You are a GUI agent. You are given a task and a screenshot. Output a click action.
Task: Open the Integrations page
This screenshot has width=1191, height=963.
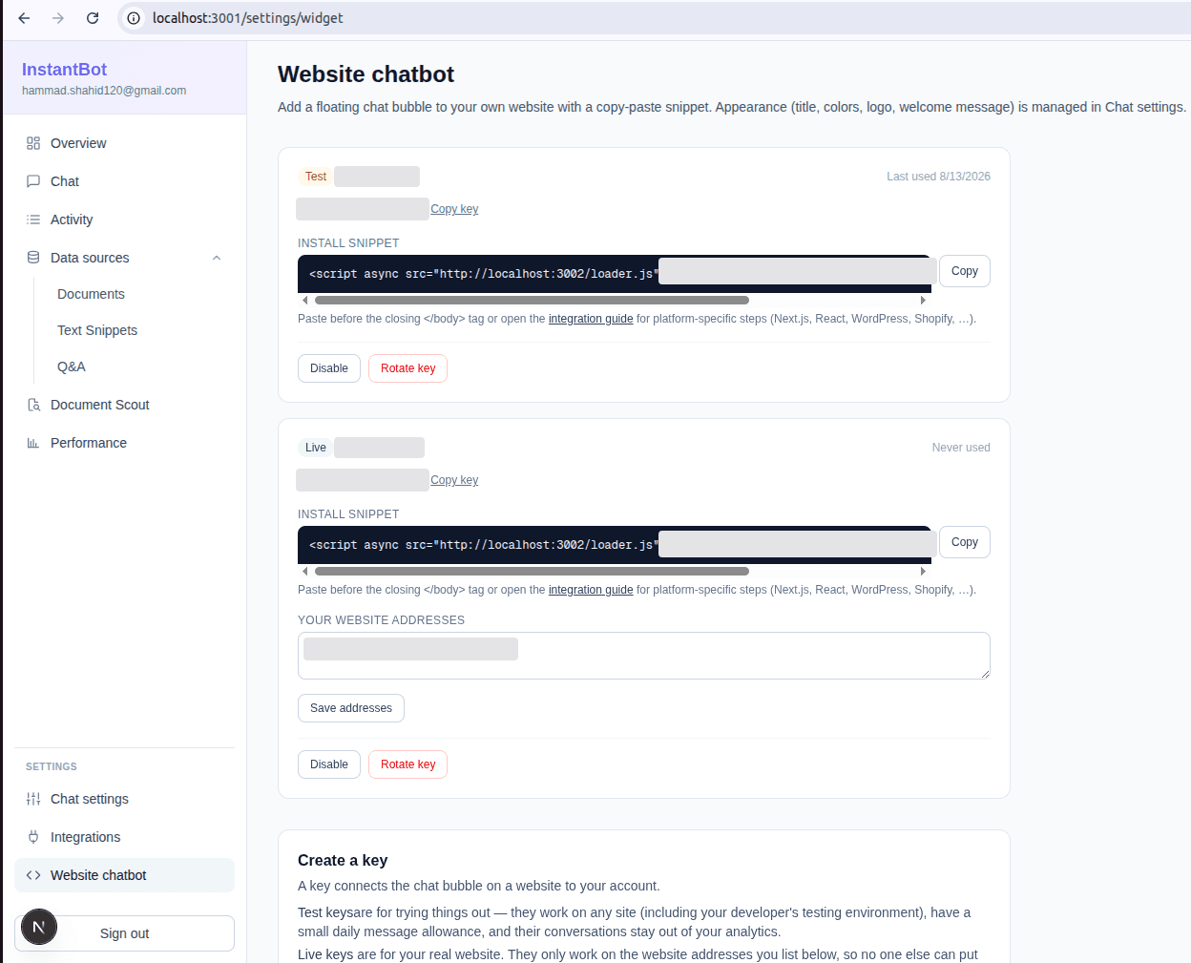124,837
